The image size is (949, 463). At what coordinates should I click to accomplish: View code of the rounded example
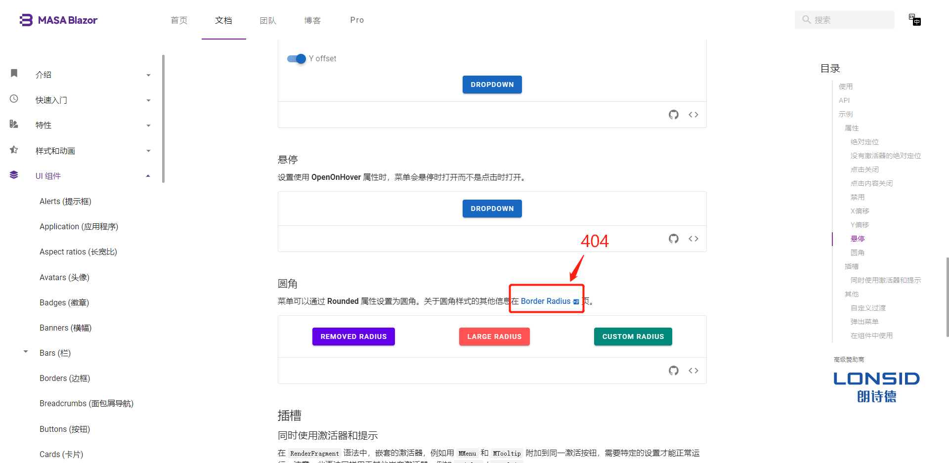693,371
